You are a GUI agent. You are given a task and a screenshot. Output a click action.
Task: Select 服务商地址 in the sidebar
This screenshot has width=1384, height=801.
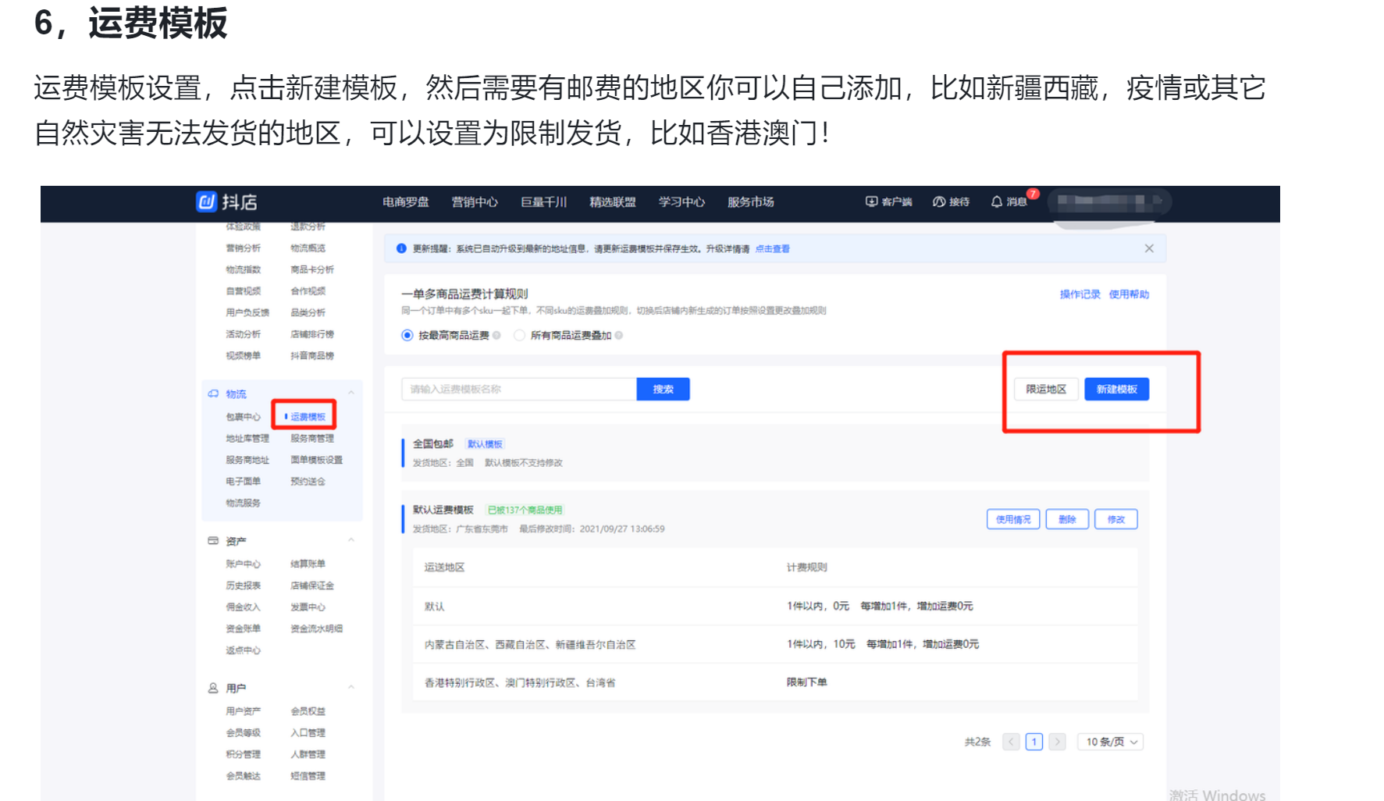click(247, 461)
